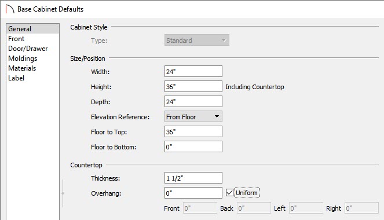
Task: Click the Floor to Bottom field
Action: coord(193,146)
